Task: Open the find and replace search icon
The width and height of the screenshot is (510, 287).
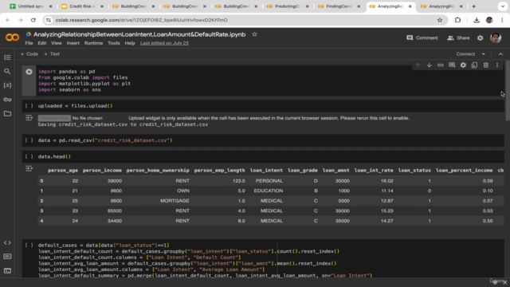Action: click(x=7, y=71)
